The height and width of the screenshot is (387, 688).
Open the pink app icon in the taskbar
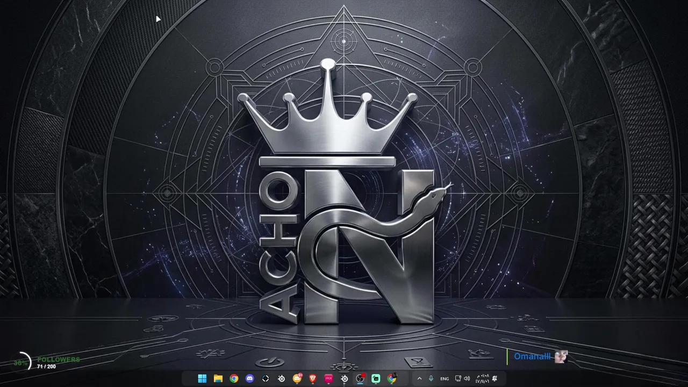point(328,378)
